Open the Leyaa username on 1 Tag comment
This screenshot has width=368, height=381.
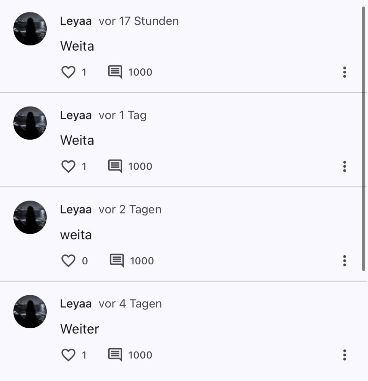76,115
